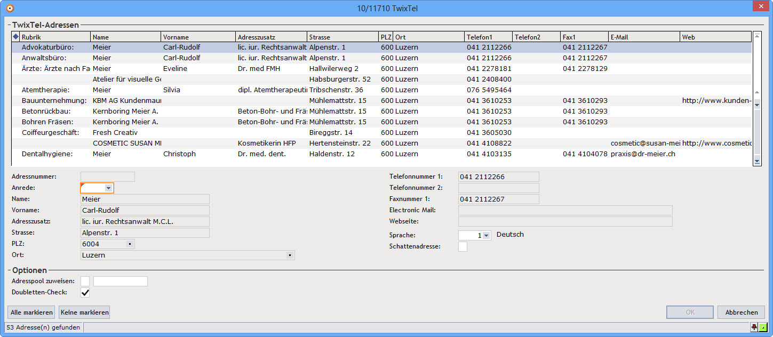Click the red pin icon in status bar

click(x=754, y=327)
